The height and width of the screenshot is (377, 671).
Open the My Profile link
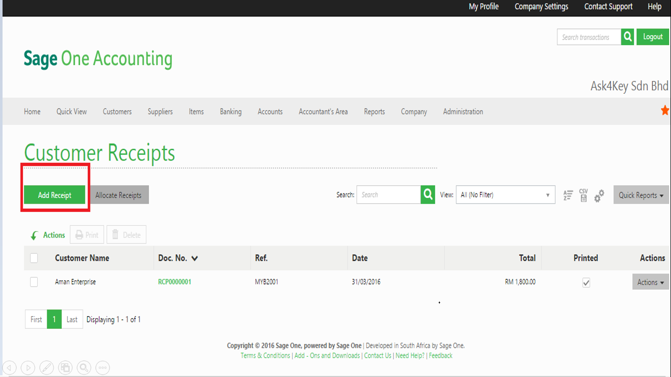pyautogui.click(x=484, y=7)
